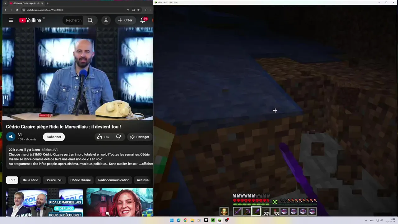398x224 pixels.
Task: Open Google Chrome from taskbar
Action: (x=185, y=220)
